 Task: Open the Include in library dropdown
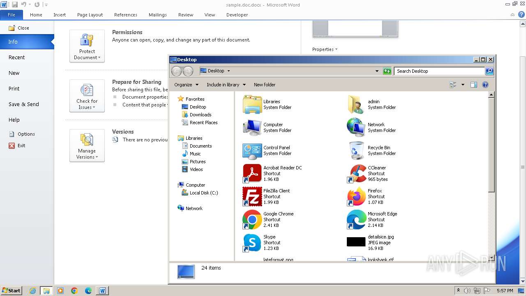[226, 85]
